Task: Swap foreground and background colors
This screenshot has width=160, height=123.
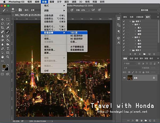Action: click(x=8, y=65)
